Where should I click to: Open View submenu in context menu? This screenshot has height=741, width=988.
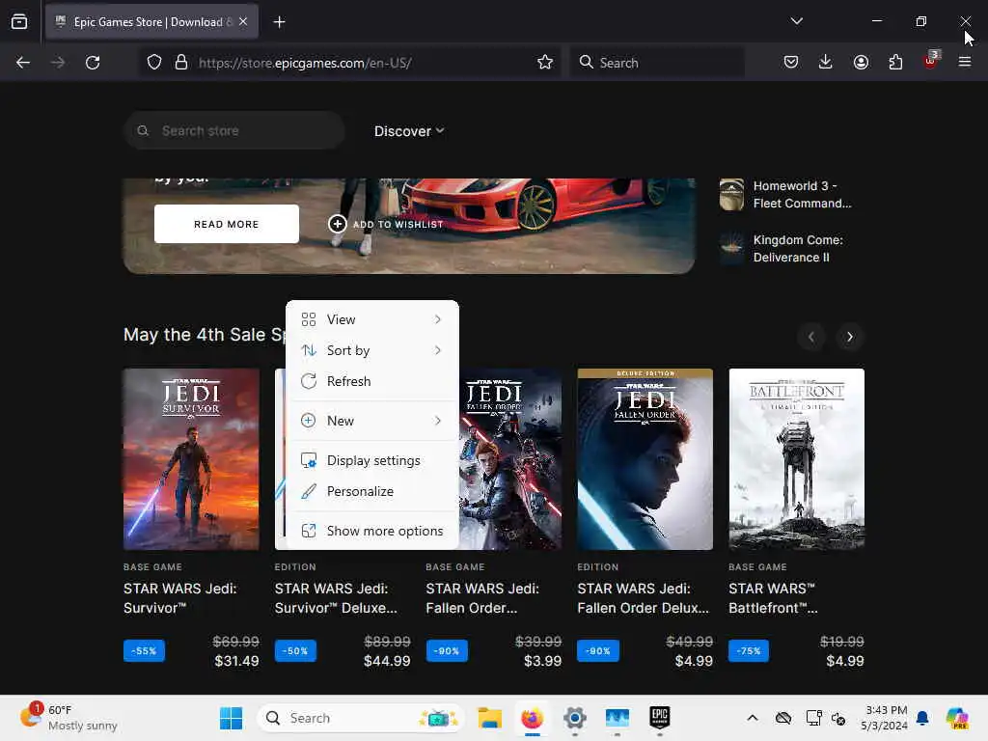coord(371,319)
